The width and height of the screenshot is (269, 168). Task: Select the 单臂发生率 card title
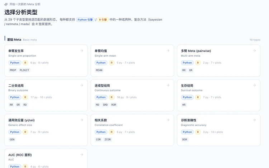[16, 51]
